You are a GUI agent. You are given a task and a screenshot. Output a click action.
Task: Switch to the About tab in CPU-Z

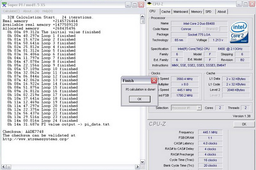[221, 12]
